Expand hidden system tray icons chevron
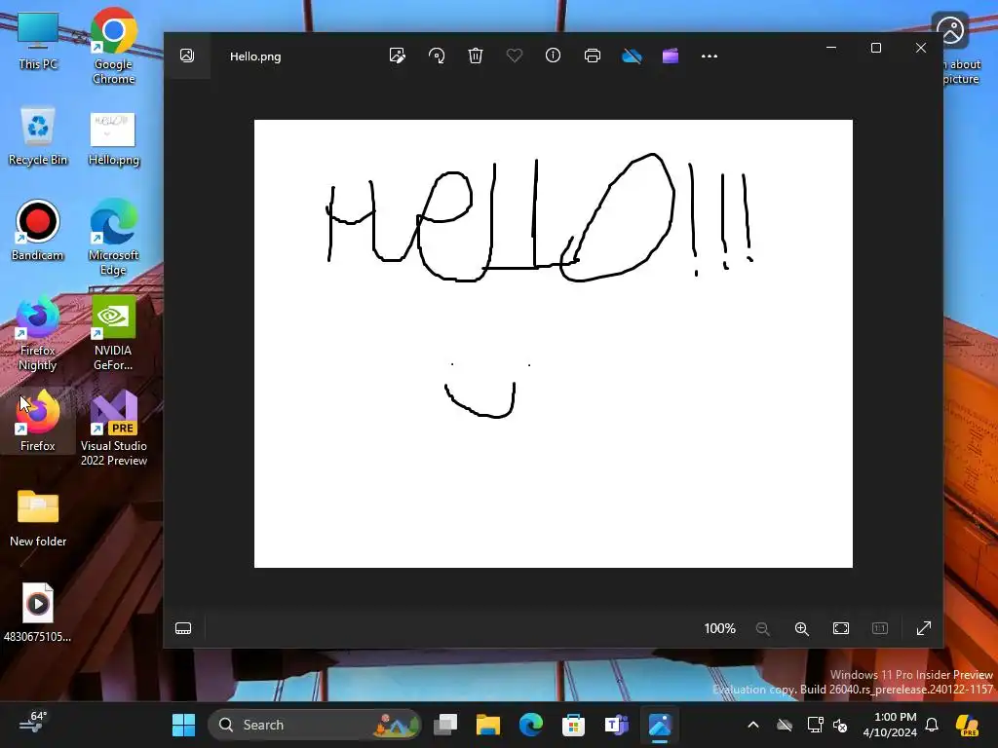The width and height of the screenshot is (998, 748). 753,725
